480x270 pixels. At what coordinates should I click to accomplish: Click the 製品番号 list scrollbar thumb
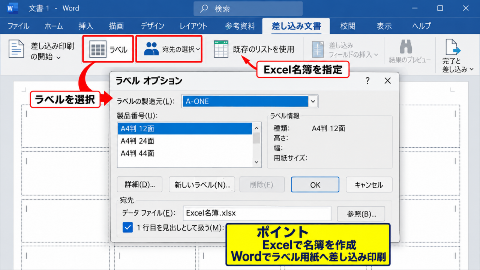click(x=257, y=138)
